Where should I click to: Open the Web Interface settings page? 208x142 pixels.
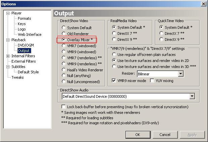tap(30, 34)
